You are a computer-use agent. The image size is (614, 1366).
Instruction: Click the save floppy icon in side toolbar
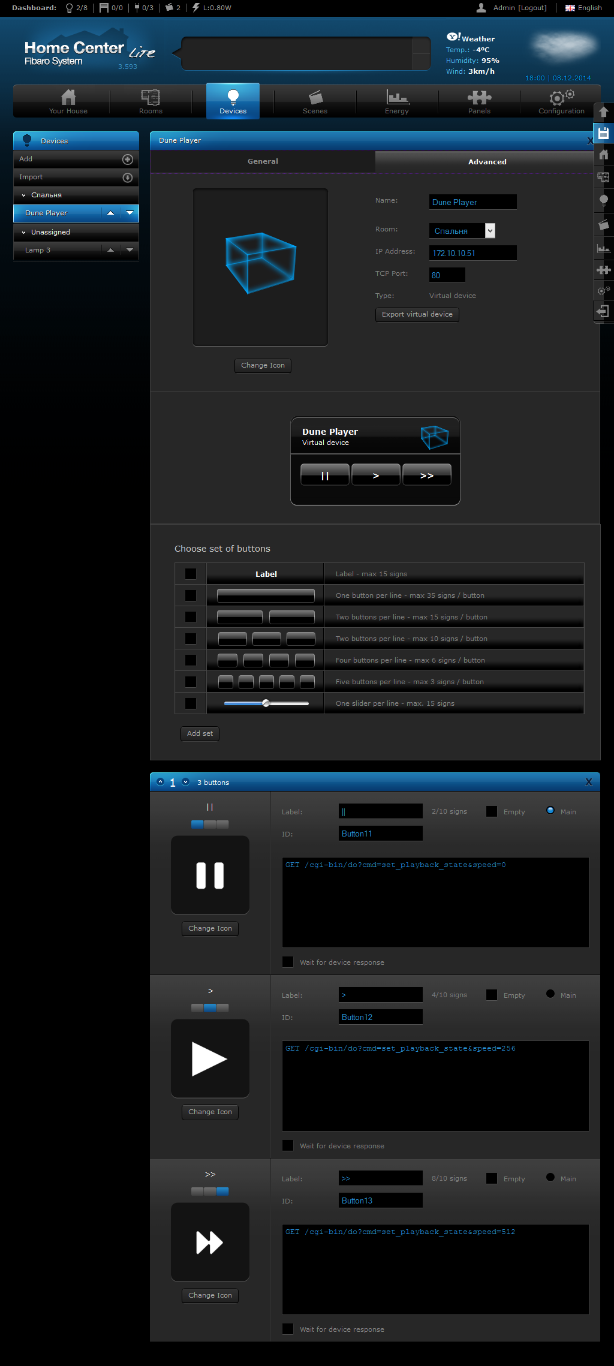604,133
